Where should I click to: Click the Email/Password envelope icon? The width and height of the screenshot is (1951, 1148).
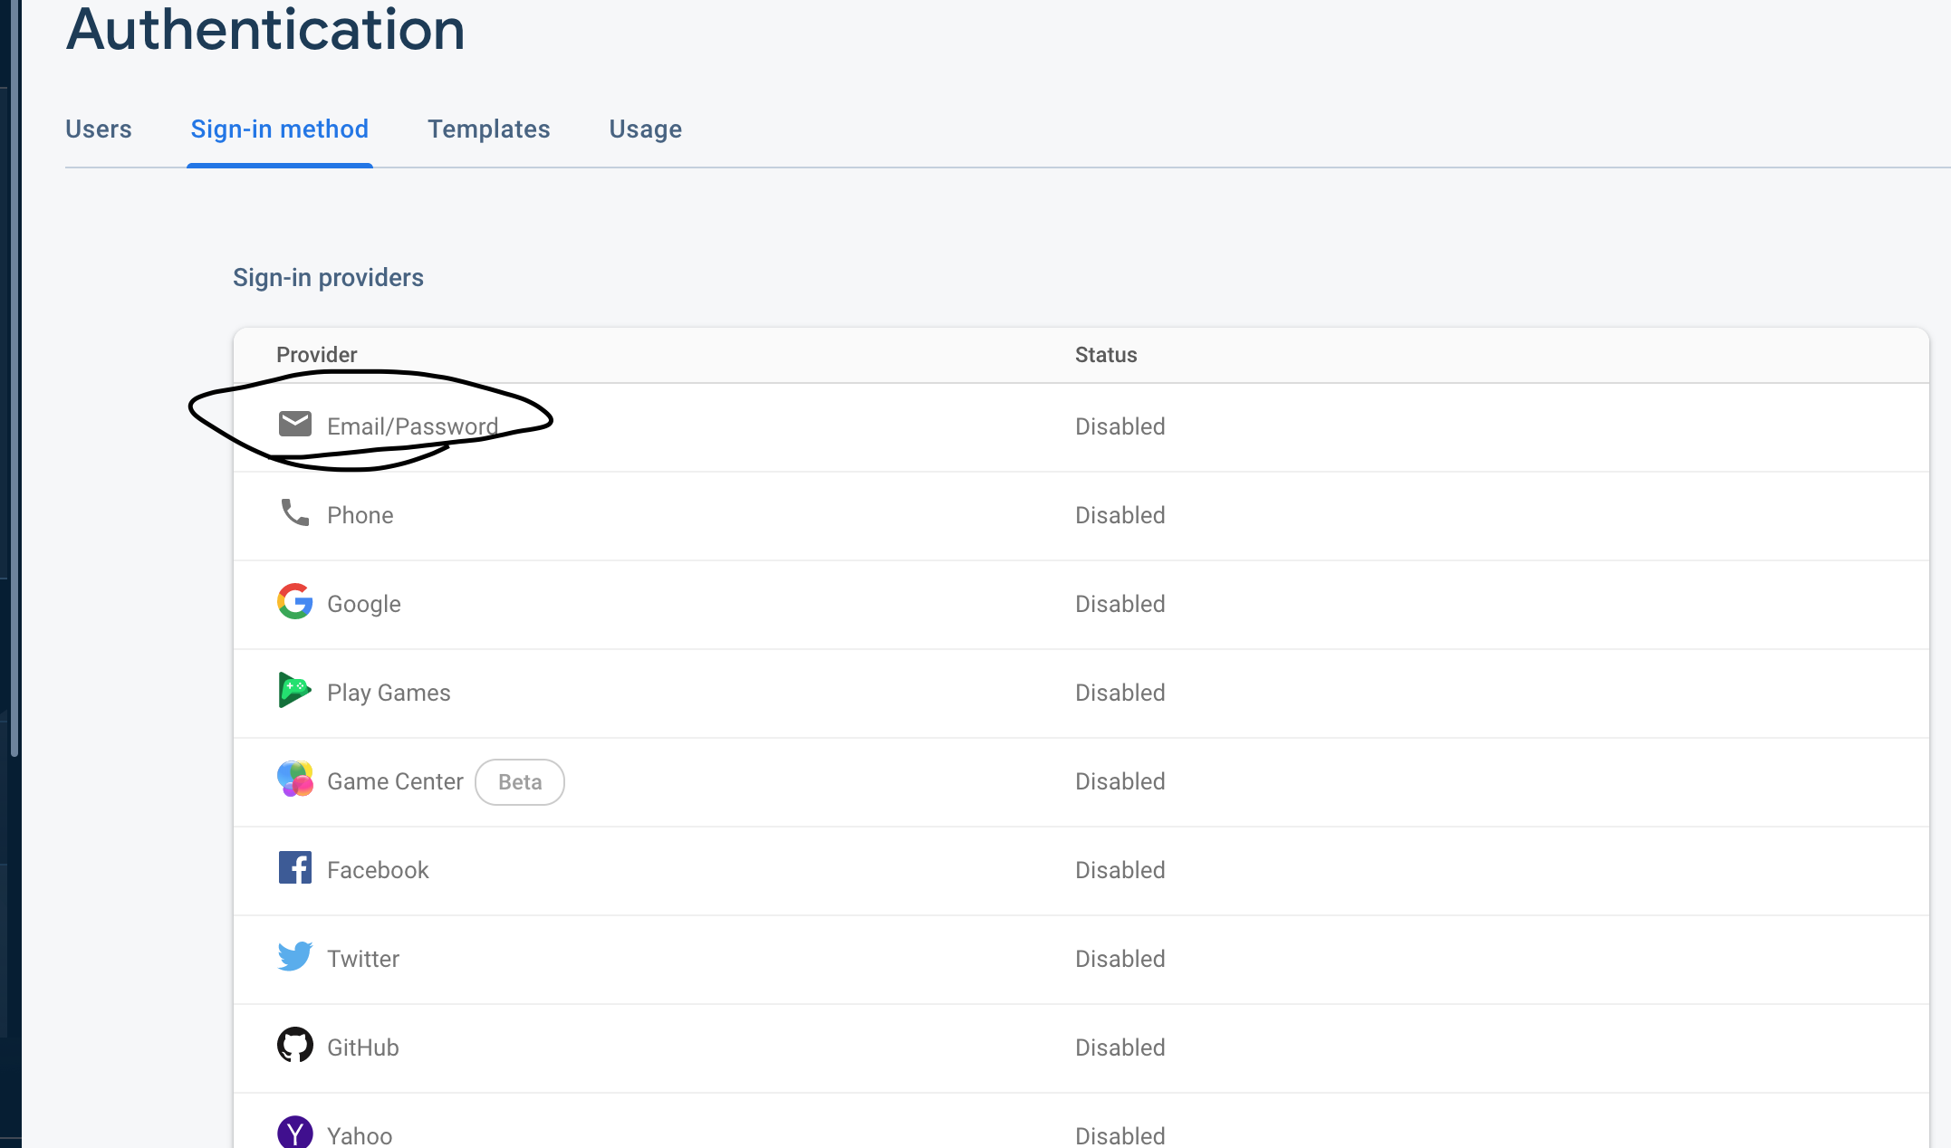(294, 424)
